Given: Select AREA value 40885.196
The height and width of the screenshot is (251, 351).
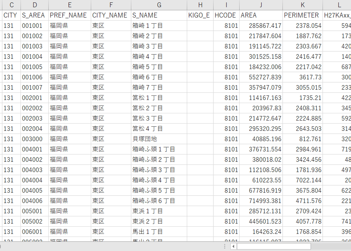Looking at the screenshot, I should click(261, 139).
